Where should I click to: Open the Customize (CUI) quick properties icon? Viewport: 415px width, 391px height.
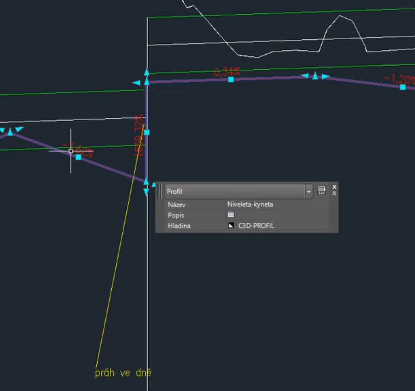click(321, 190)
